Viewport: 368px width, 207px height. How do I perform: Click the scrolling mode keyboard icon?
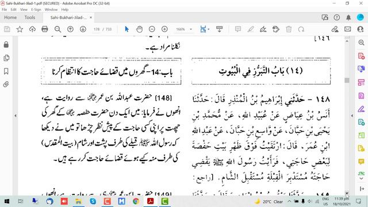point(220,29)
